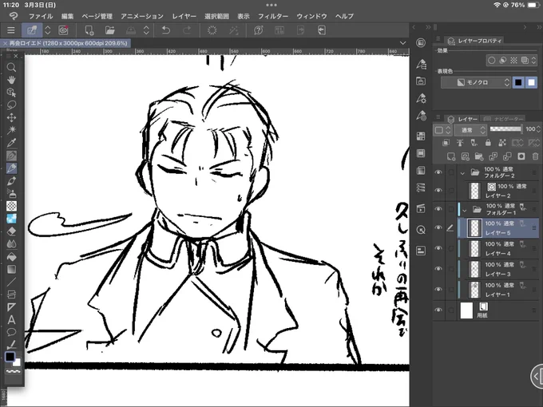This screenshot has height=407, width=543.
Task: Collapse フォルダー 1 with its chevron
Action: 465,210
